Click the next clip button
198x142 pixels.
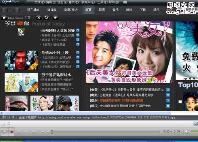[34, 132]
